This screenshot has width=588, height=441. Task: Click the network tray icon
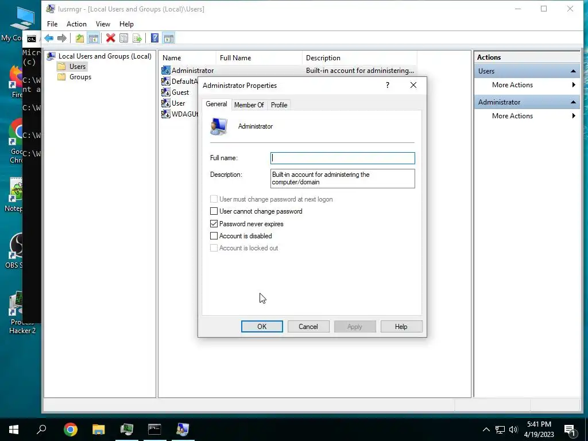click(500, 430)
